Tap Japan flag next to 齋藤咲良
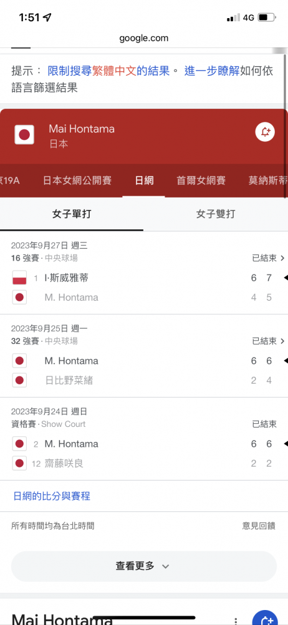Screen dimensions: 288x625 (x=19, y=463)
